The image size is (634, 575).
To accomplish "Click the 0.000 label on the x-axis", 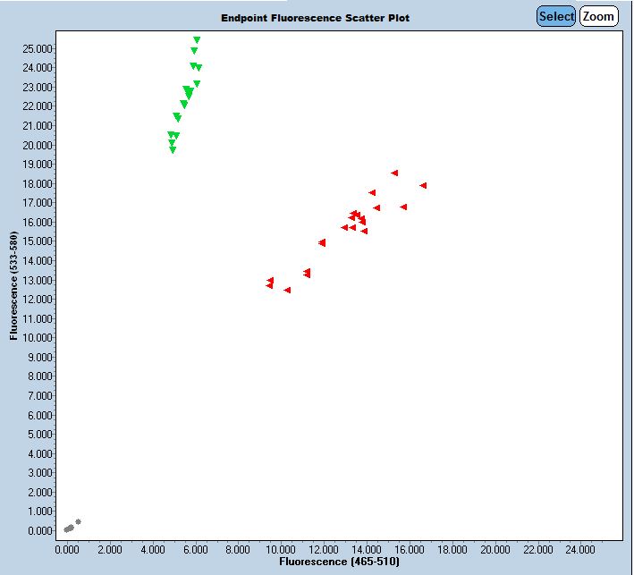I will click(66, 548).
